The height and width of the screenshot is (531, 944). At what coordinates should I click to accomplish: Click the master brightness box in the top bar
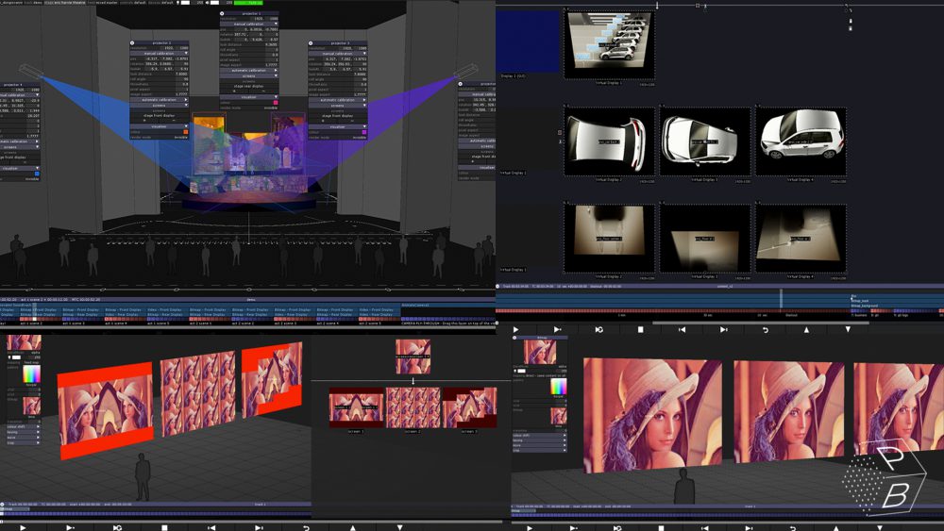point(185,3)
